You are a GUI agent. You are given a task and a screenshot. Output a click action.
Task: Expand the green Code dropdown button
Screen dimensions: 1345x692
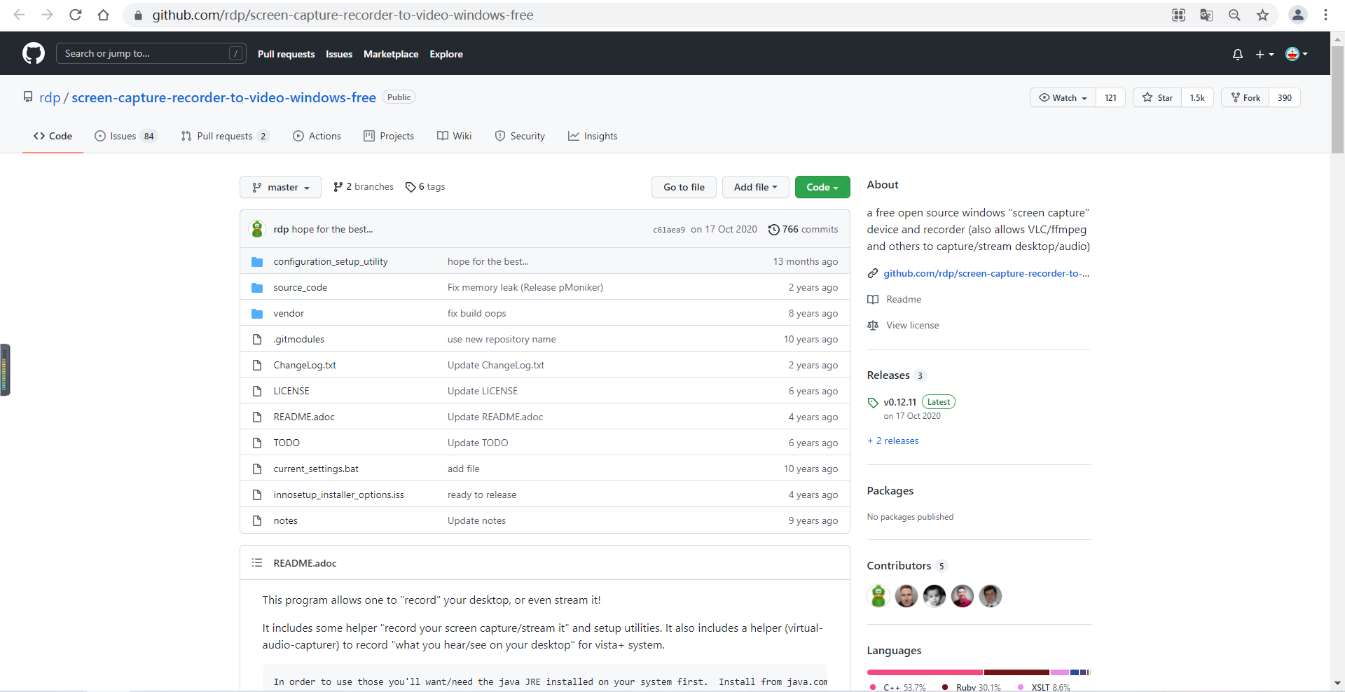tap(822, 187)
